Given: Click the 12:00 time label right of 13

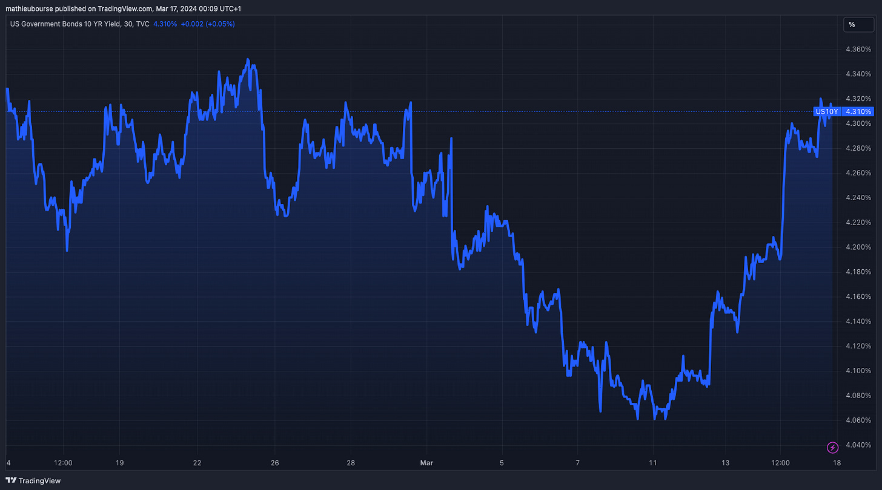Looking at the screenshot, I should click(781, 463).
